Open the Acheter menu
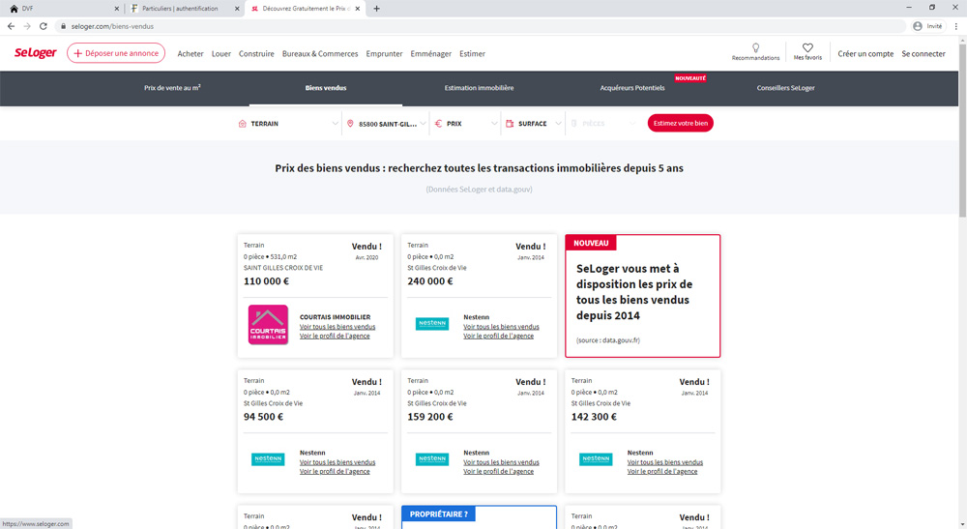Screen dimensions: 967x529 point(190,53)
